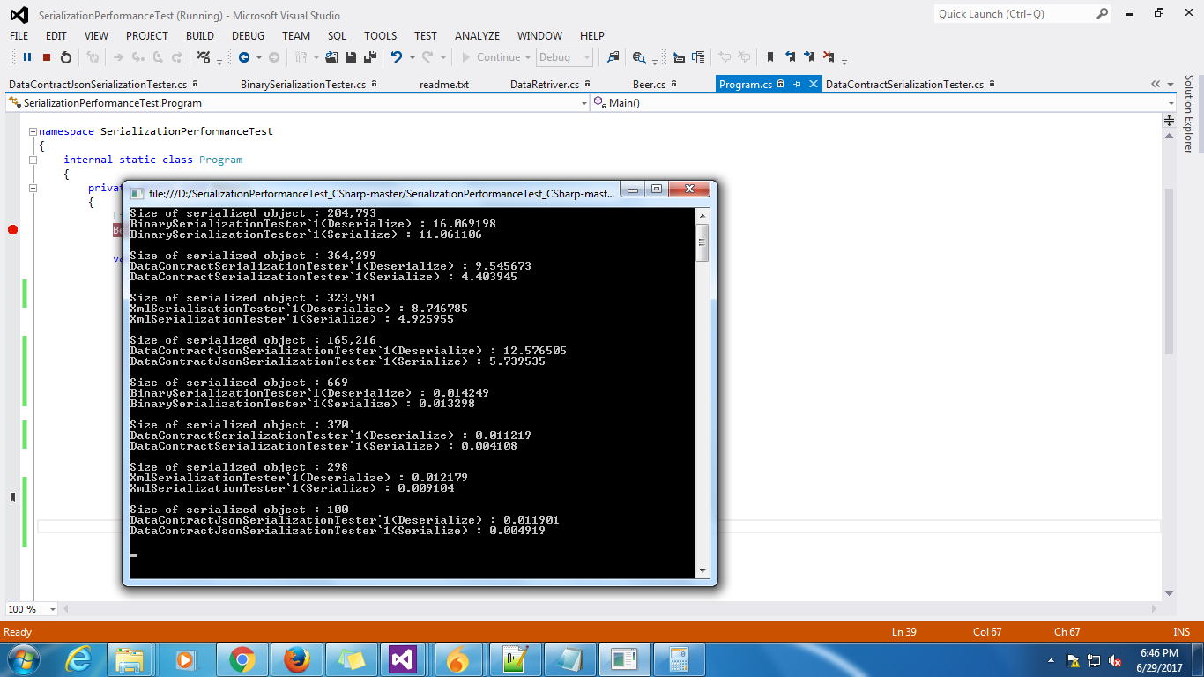This screenshot has width=1204, height=677.
Task: Open the Navigate Backward history dropdown
Action: [x=259, y=57]
